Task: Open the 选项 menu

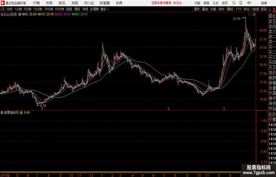Action: pos(225,3)
